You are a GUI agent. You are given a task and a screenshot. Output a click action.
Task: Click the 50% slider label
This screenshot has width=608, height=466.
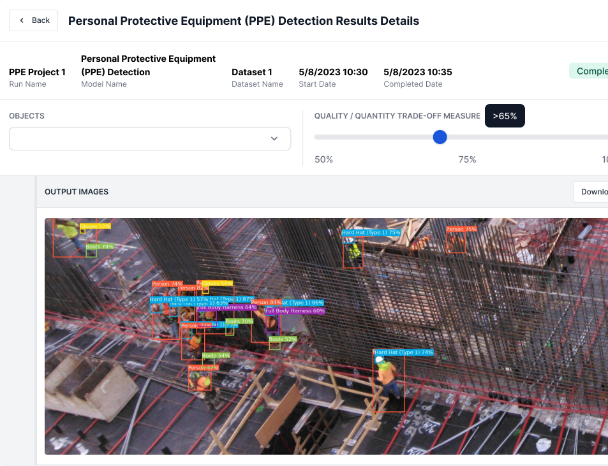pos(323,159)
